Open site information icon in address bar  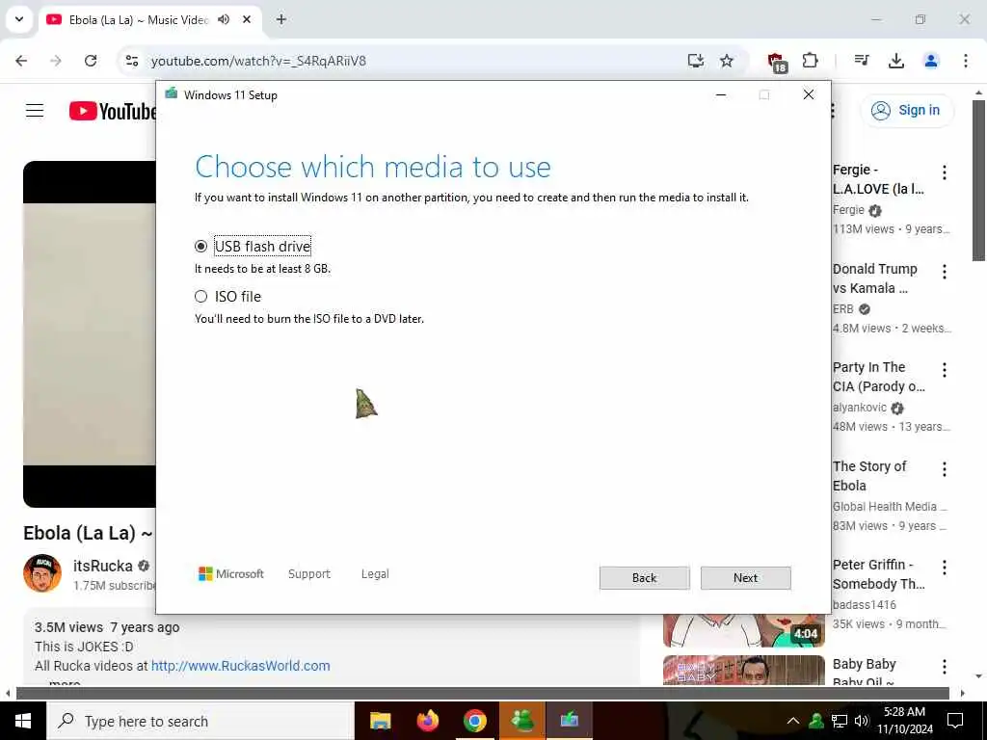pos(132,61)
